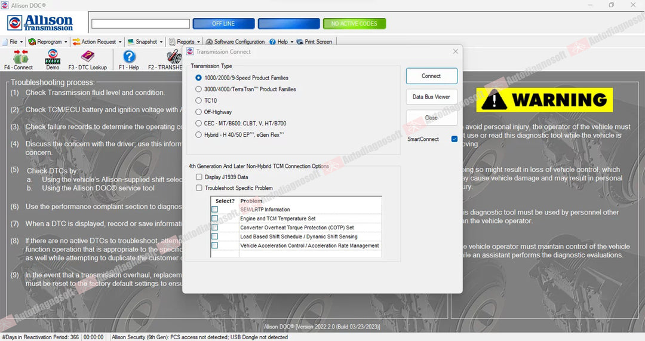Enable Troubleshoot Specific Problem checkbox
This screenshot has width=645, height=341.
(199, 188)
